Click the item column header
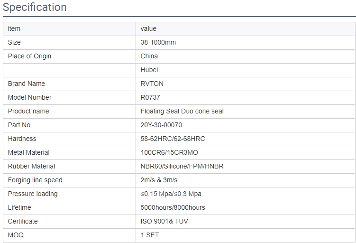356x243 pixels. (70, 29)
